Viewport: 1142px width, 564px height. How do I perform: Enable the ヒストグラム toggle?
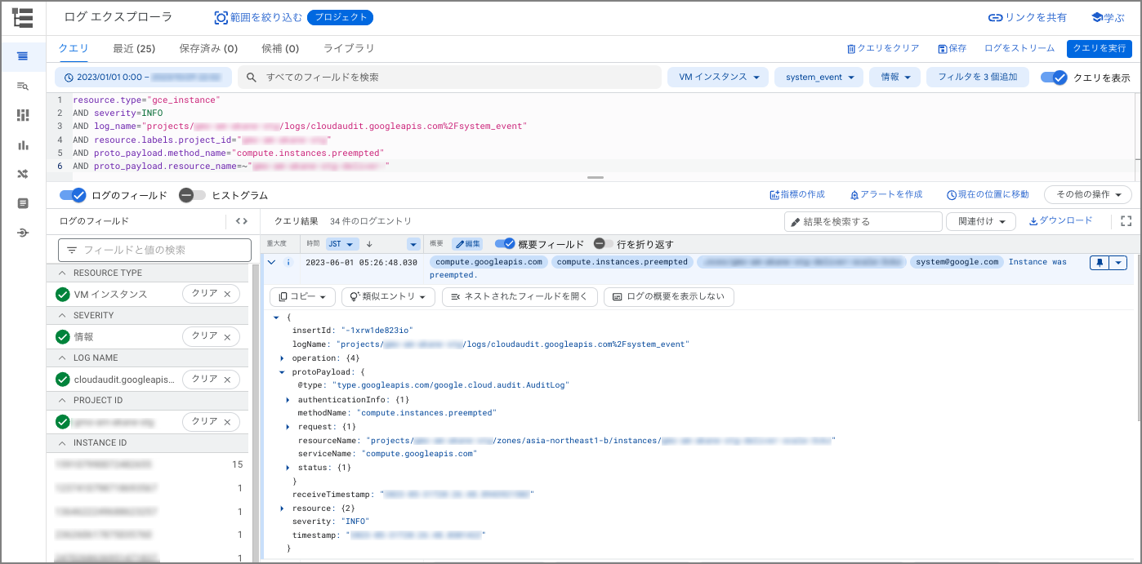point(193,195)
